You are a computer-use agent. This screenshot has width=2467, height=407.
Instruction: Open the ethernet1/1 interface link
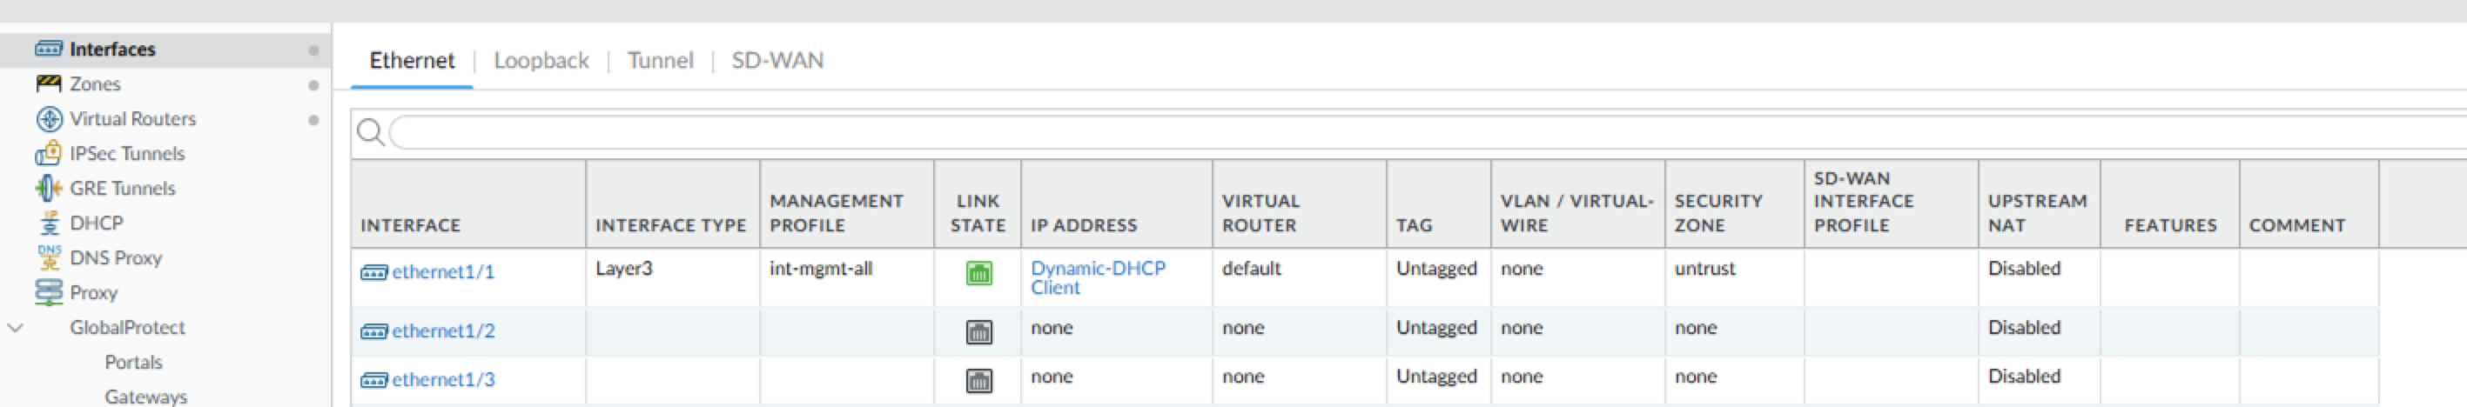[x=442, y=272]
